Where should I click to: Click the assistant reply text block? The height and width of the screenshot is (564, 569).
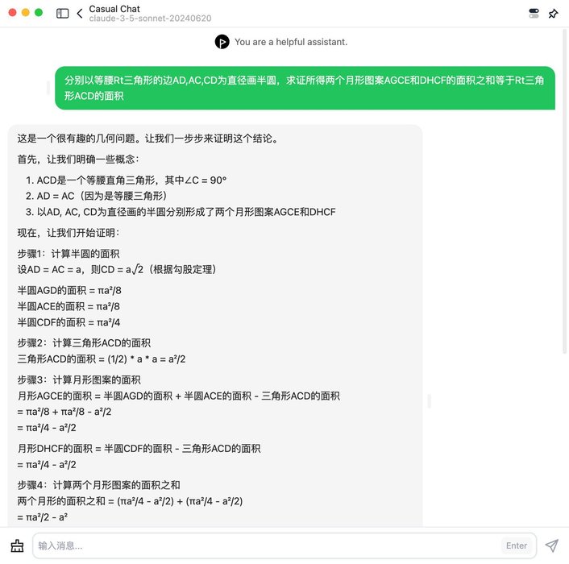click(215, 326)
